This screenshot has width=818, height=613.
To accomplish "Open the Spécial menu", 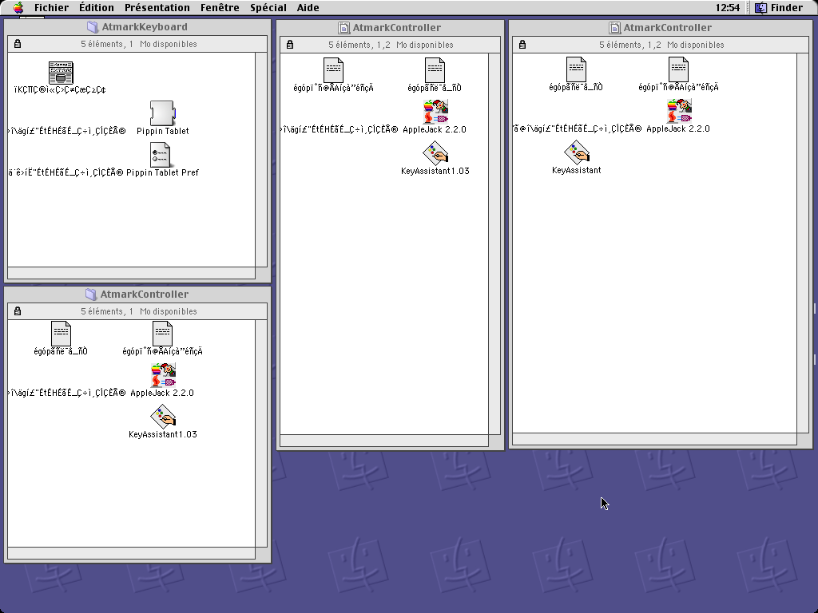I will 268,7.
